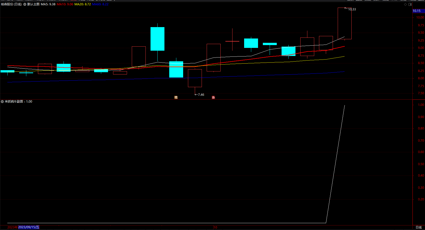Screen dimensions: 425x230
Task: Click the MA10: 9.06 readout
Action: coord(65,4)
